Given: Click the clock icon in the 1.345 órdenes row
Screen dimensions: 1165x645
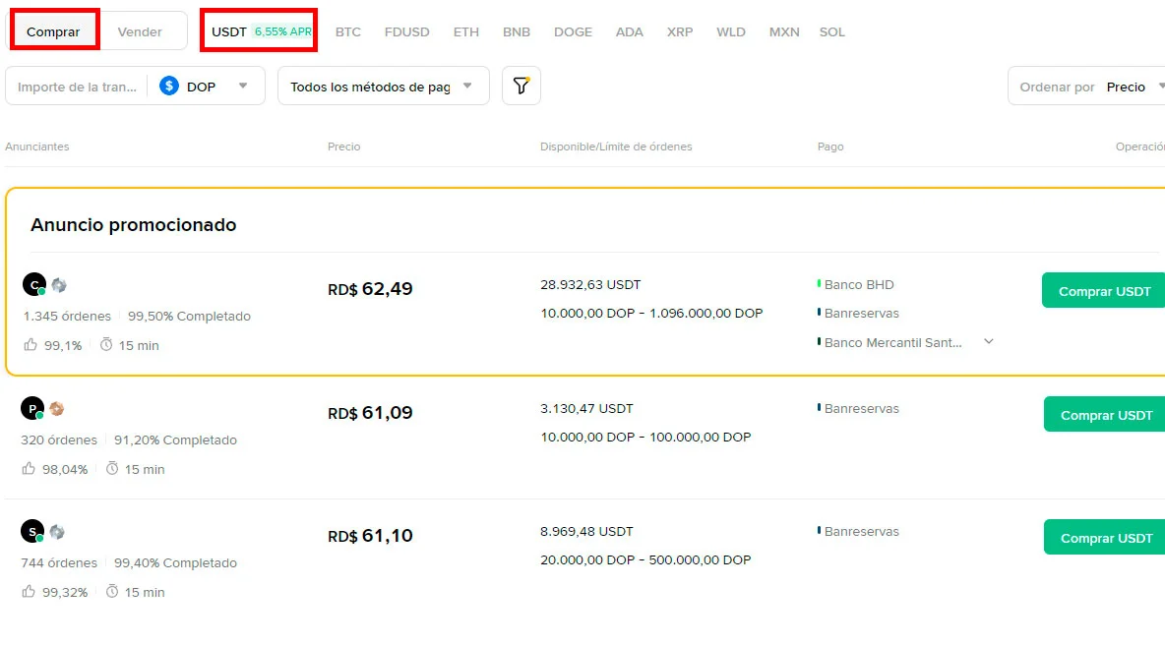Looking at the screenshot, I should pyautogui.click(x=106, y=344).
